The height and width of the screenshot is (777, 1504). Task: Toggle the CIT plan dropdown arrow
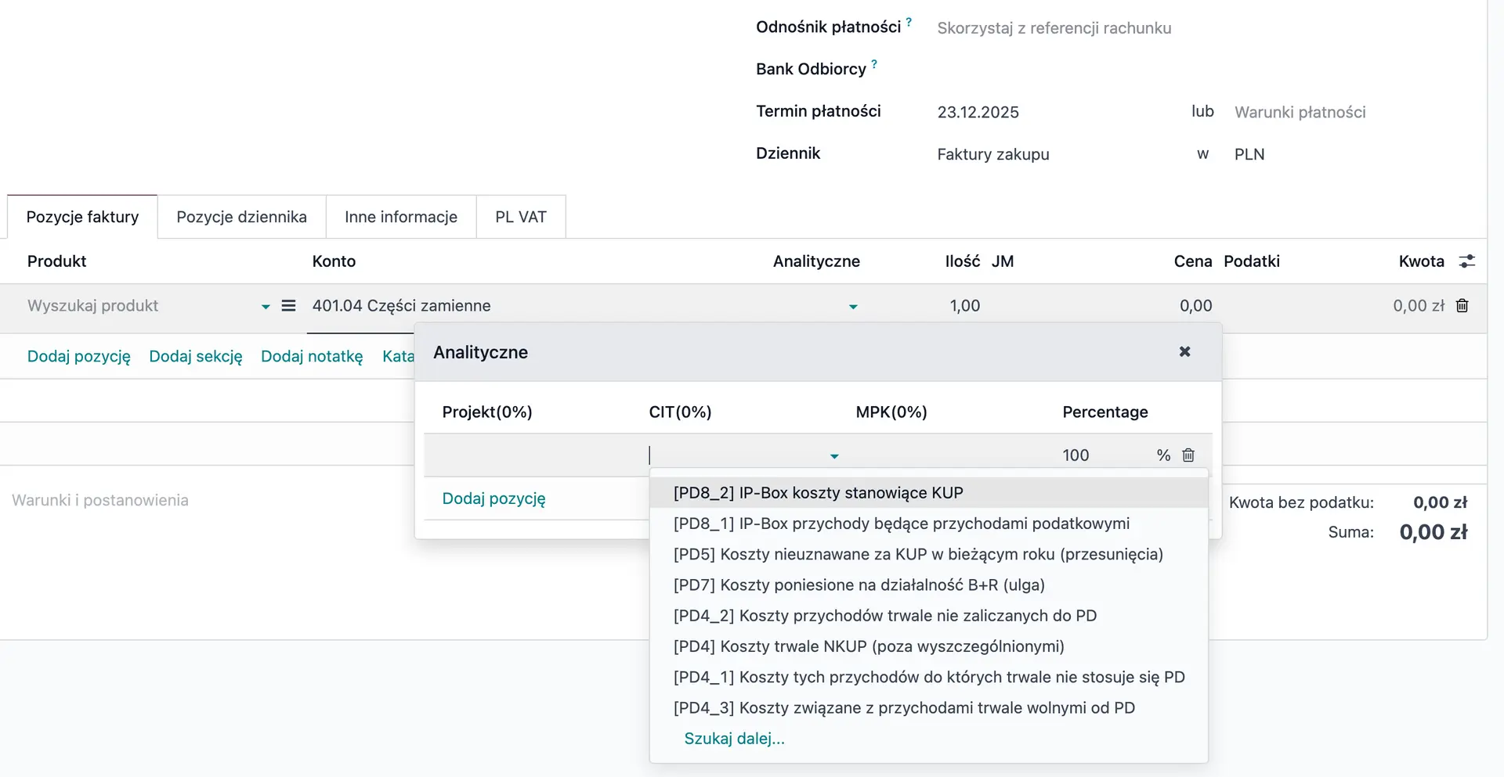coord(834,456)
